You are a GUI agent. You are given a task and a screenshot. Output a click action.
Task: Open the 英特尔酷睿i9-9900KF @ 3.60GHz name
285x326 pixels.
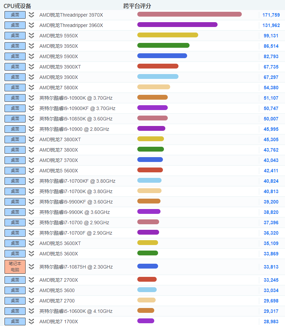(x=76, y=202)
